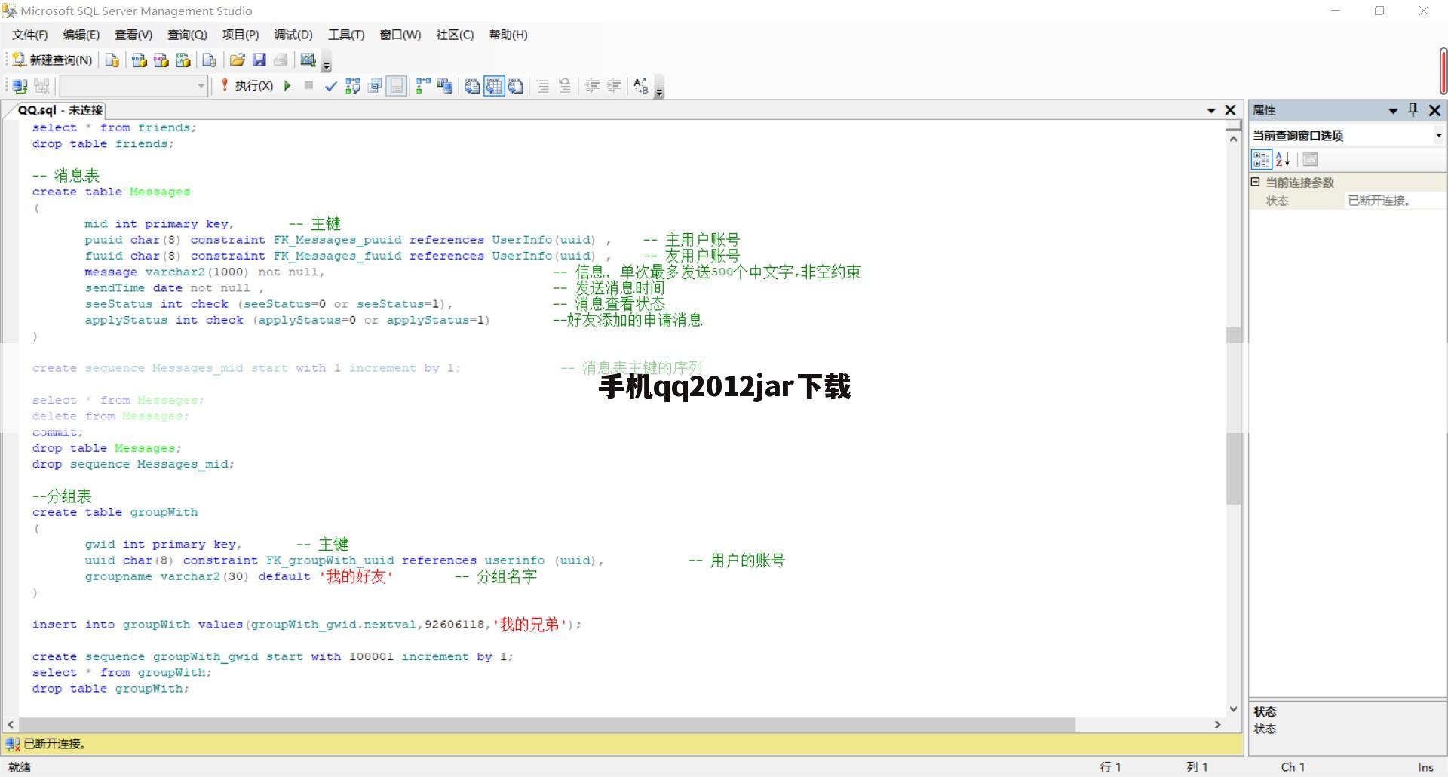Open the 工具(T) menu
The image size is (1448, 777).
[x=346, y=35]
